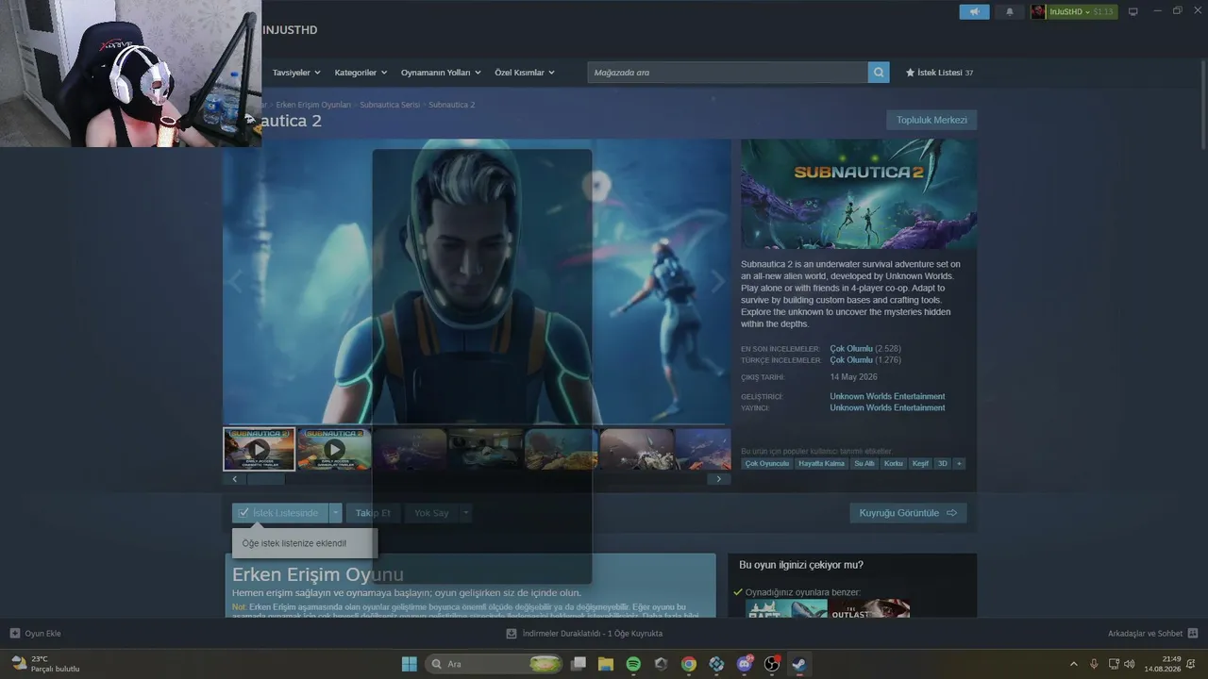Select the 3D tag

tap(943, 464)
